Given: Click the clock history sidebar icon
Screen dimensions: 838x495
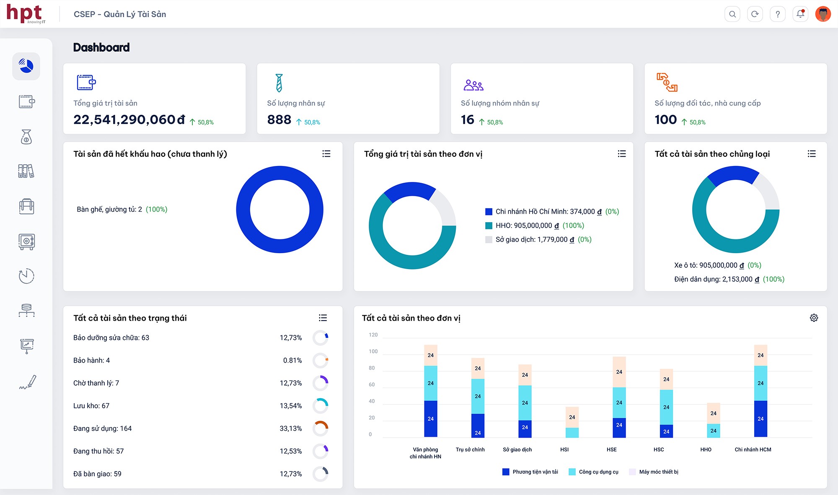Looking at the screenshot, I should click(x=26, y=276).
